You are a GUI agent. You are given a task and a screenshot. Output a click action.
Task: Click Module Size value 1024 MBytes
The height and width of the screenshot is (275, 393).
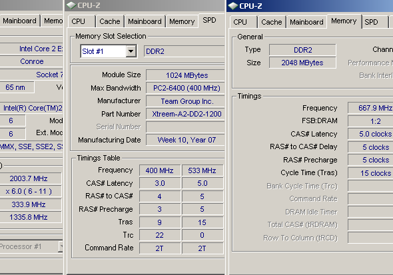[x=185, y=75]
